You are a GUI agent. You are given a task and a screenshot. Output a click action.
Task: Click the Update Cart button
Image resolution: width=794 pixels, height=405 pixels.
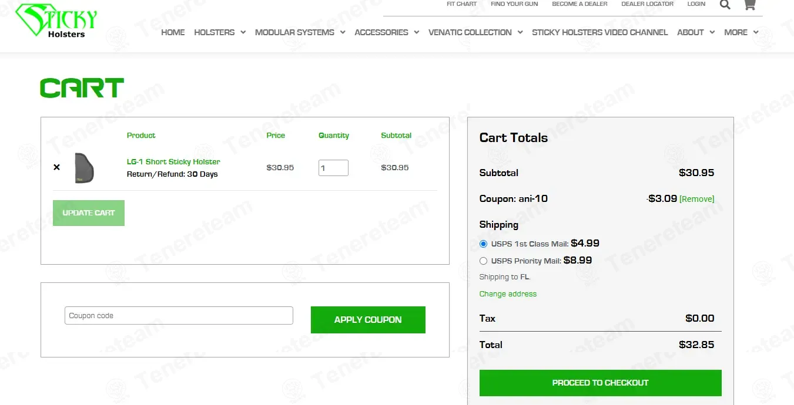[89, 213]
